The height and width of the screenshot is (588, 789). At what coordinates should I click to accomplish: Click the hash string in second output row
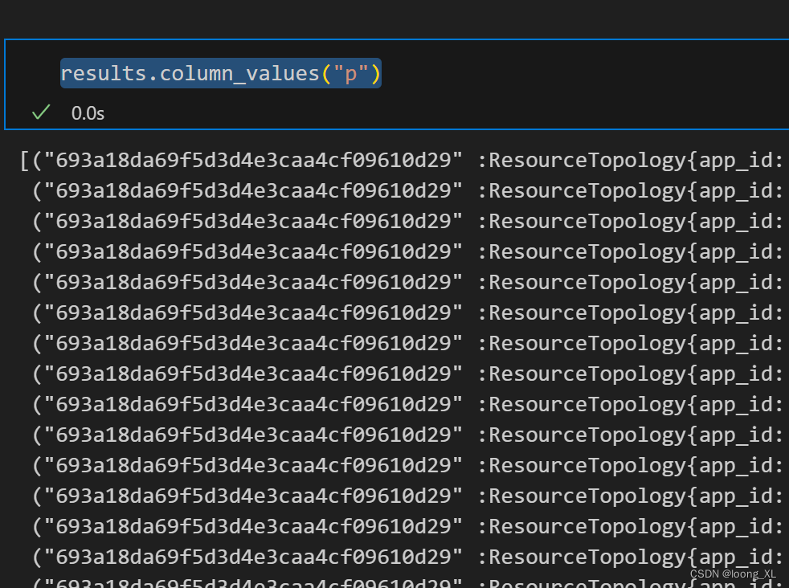pos(253,191)
